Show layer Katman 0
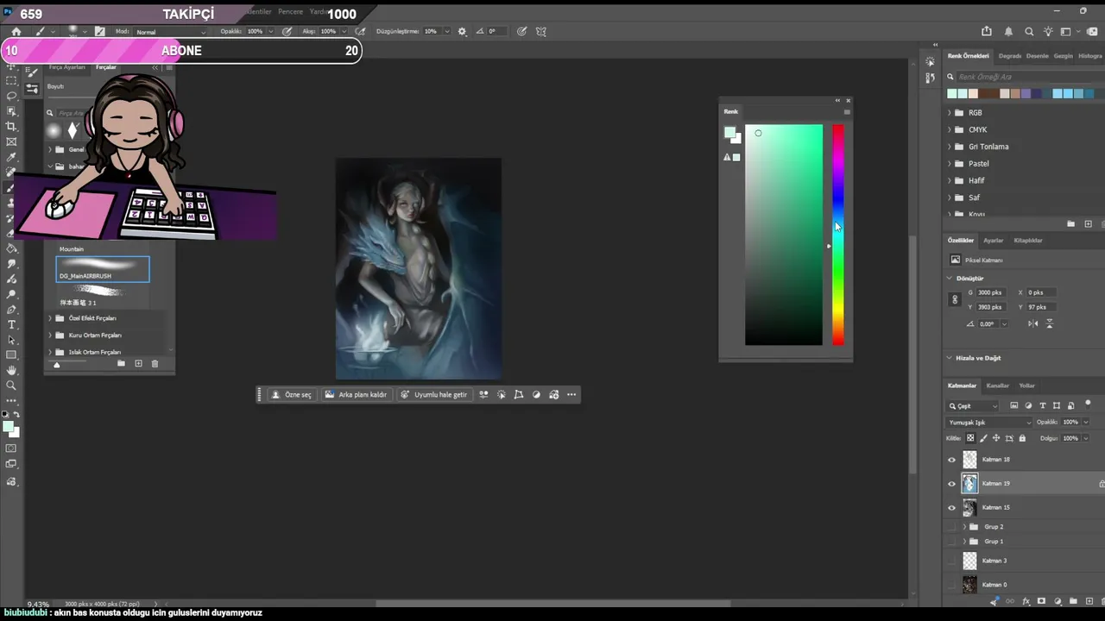This screenshot has height=621, width=1105. 952,585
